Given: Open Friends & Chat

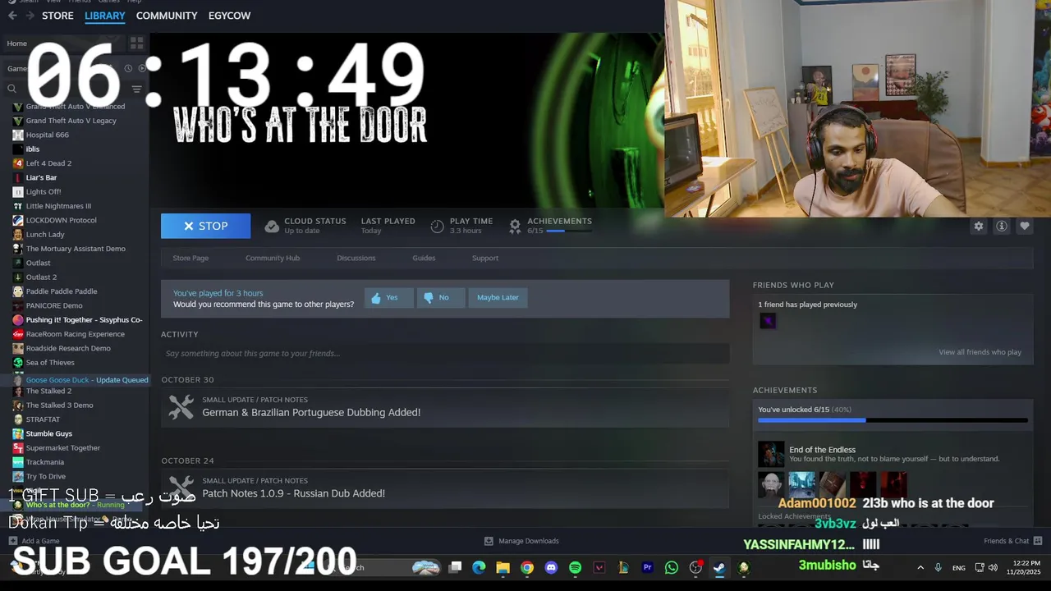Looking at the screenshot, I should click(1012, 541).
